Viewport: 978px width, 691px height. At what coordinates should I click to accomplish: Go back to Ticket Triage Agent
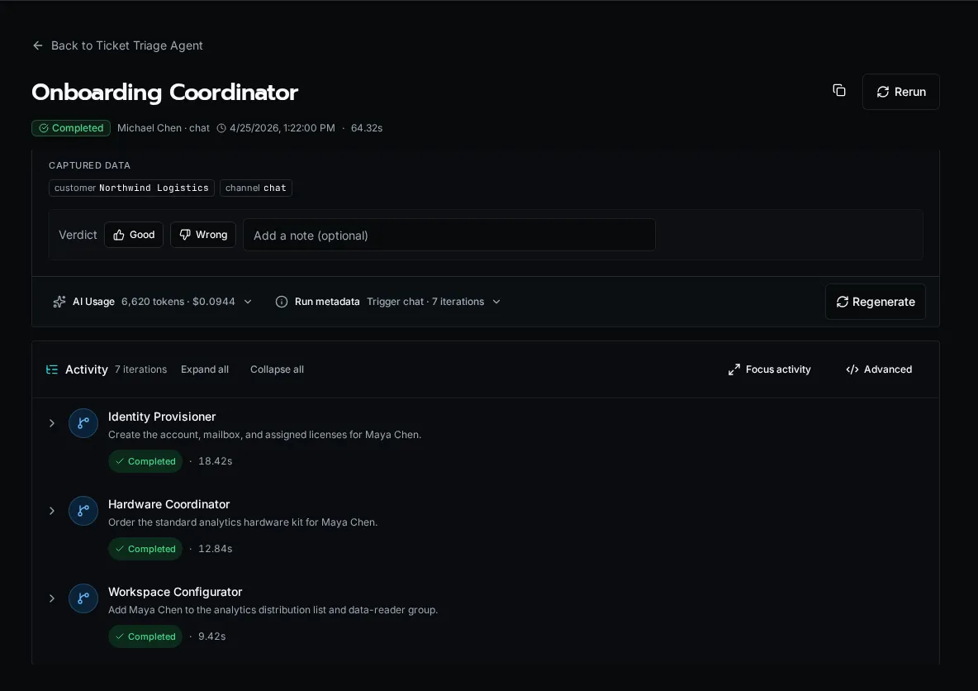pyautogui.click(x=117, y=45)
